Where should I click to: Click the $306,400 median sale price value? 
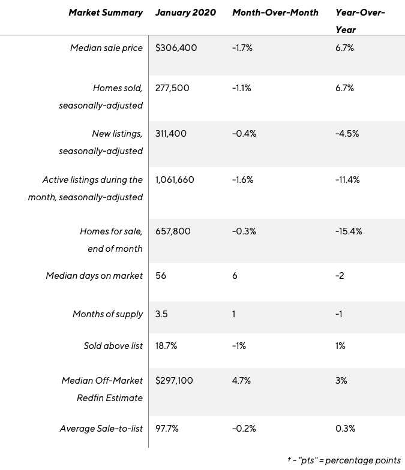pos(176,48)
